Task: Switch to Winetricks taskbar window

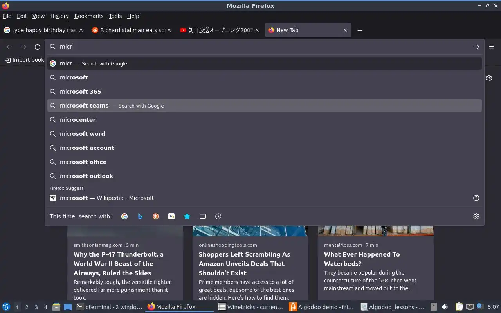Action: tap(251, 307)
